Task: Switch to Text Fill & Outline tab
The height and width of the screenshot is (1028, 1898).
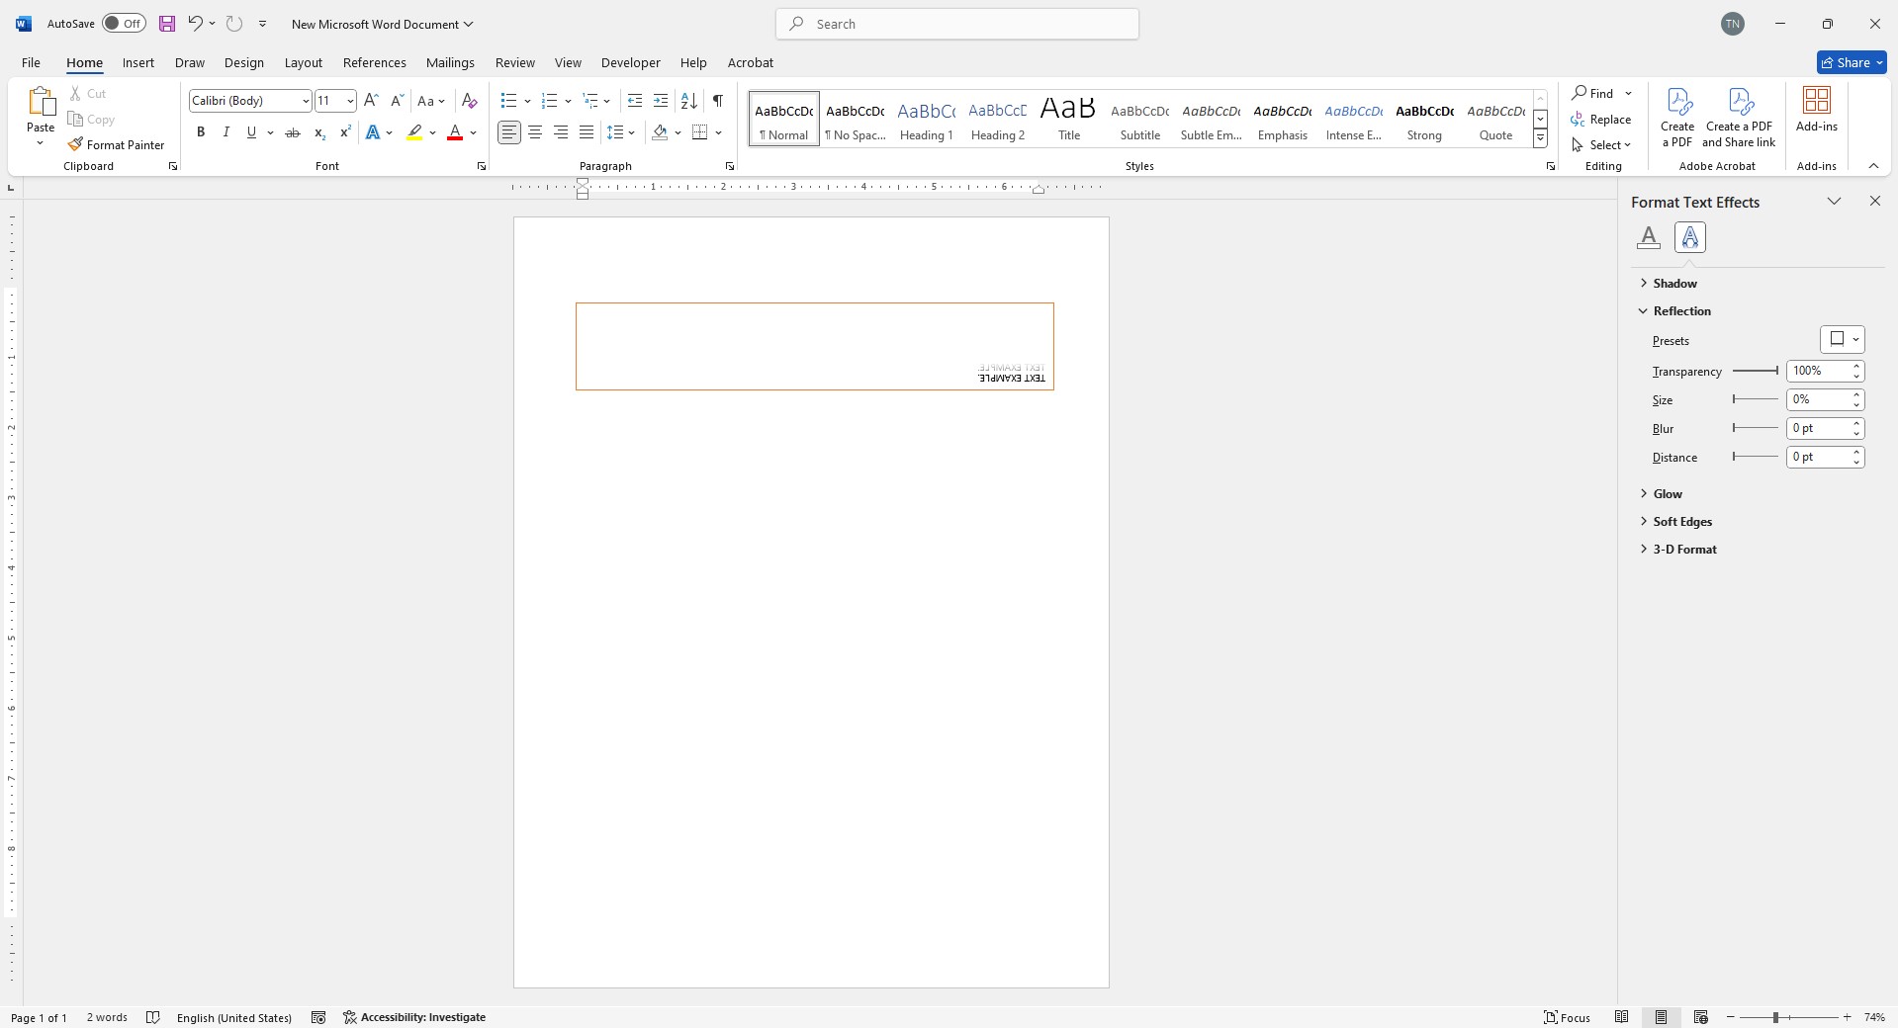Action: pos(1648,237)
